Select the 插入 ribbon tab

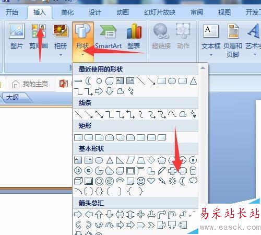[40, 13]
